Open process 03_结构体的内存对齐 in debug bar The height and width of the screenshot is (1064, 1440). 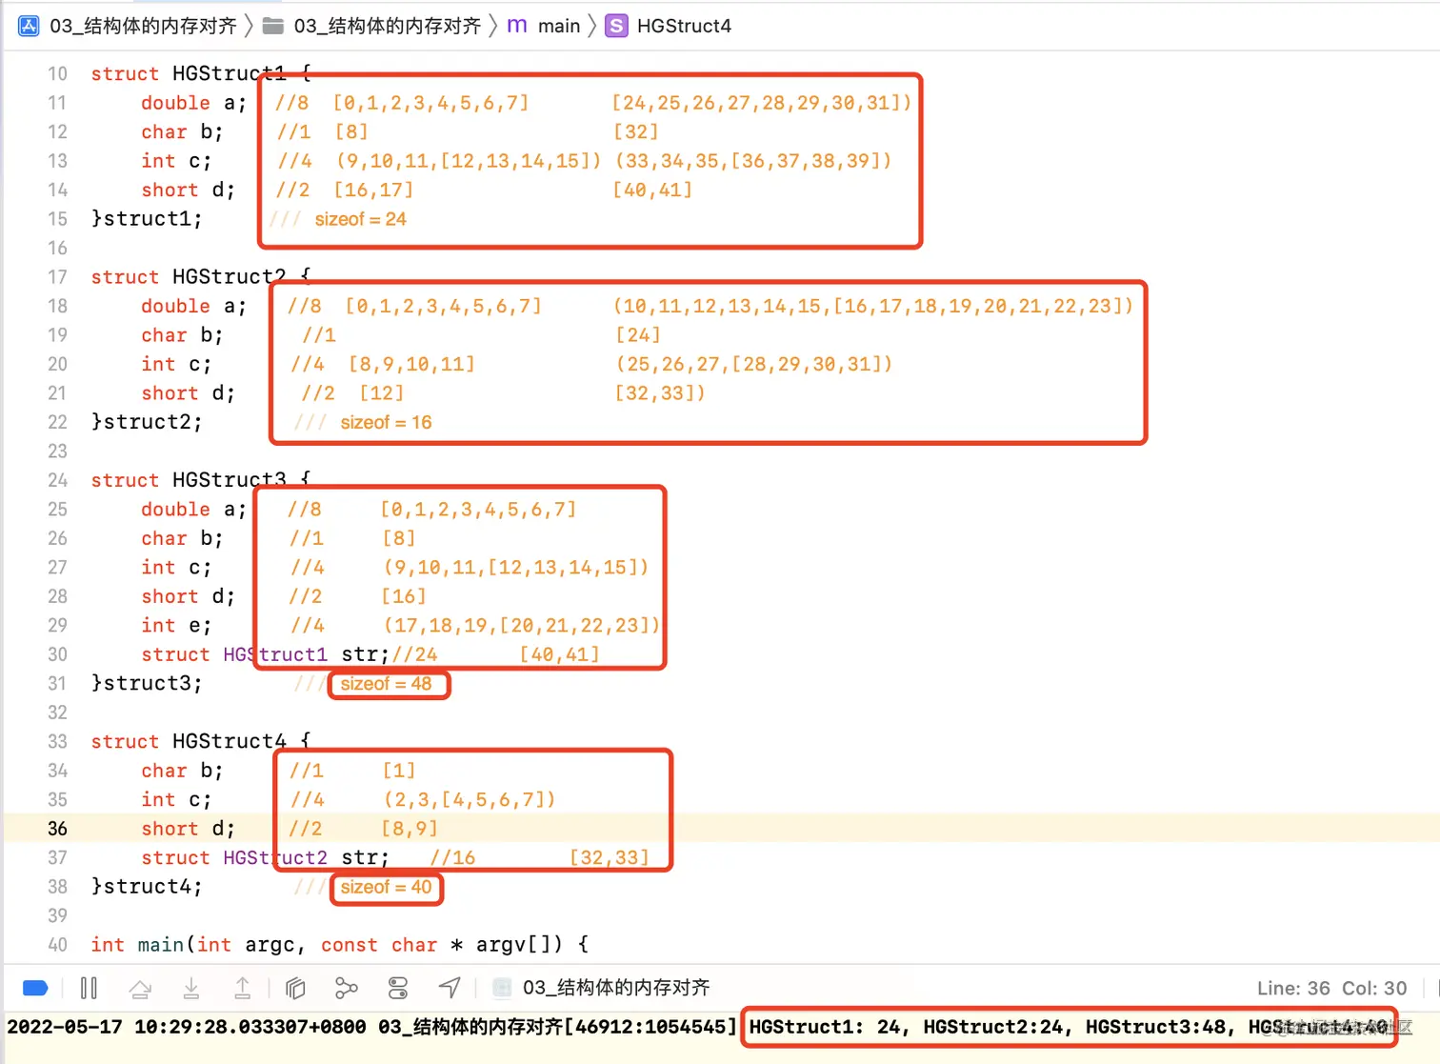[616, 988]
